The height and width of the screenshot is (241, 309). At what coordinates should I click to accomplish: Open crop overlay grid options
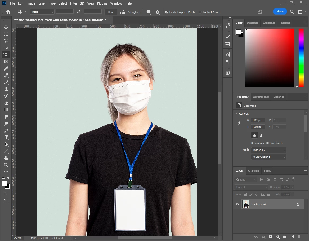coord(148,12)
